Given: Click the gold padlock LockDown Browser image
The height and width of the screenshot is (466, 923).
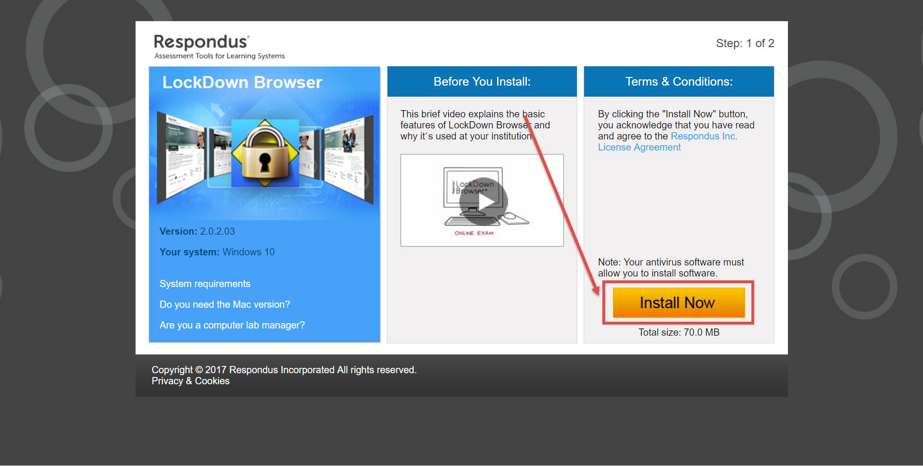Looking at the screenshot, I should (265, 153).
